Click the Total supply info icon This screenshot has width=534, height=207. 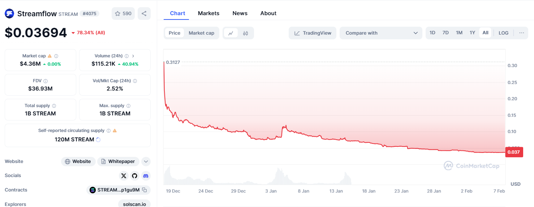pyautogui.click(x=54, y=106)
